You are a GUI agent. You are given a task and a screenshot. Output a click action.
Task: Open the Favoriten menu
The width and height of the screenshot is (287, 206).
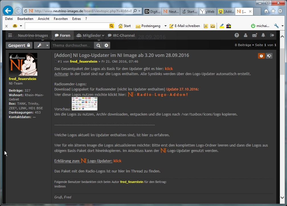click(61, 19)
